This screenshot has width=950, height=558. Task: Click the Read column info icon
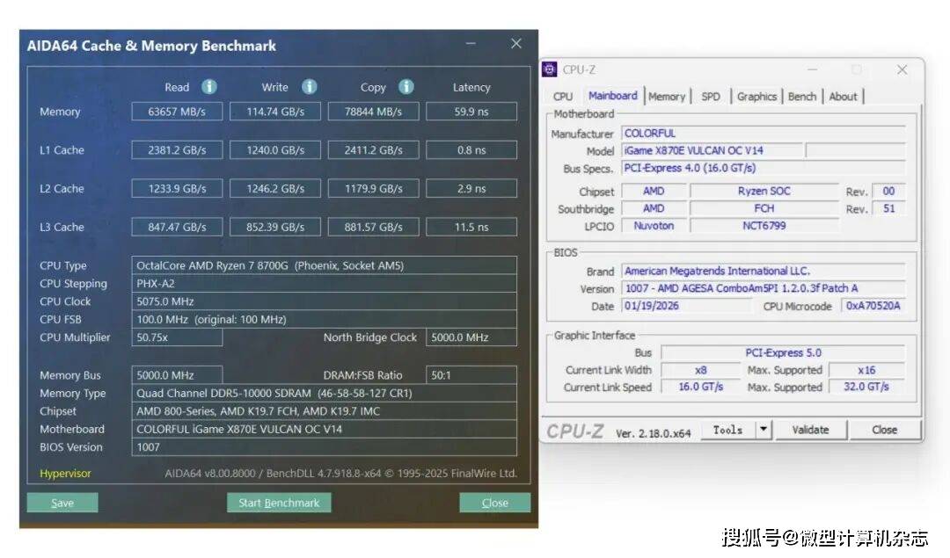tap(208, 87)
